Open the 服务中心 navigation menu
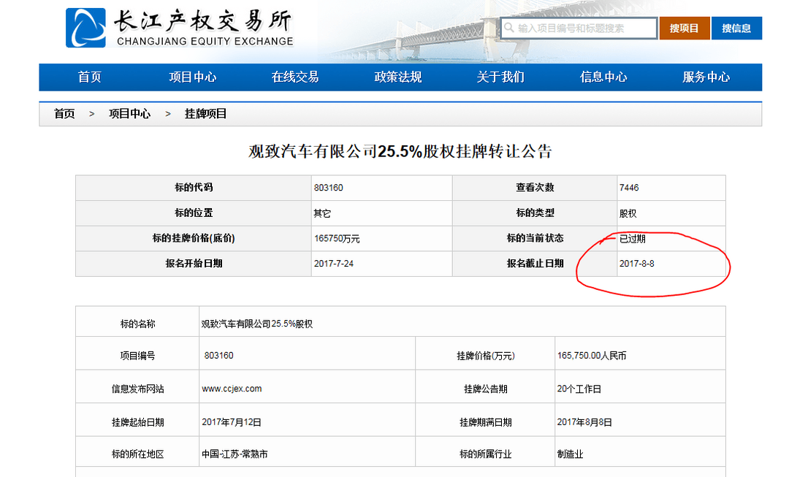Viewport: 789px width, 477px height. click(x=706, y=77)
